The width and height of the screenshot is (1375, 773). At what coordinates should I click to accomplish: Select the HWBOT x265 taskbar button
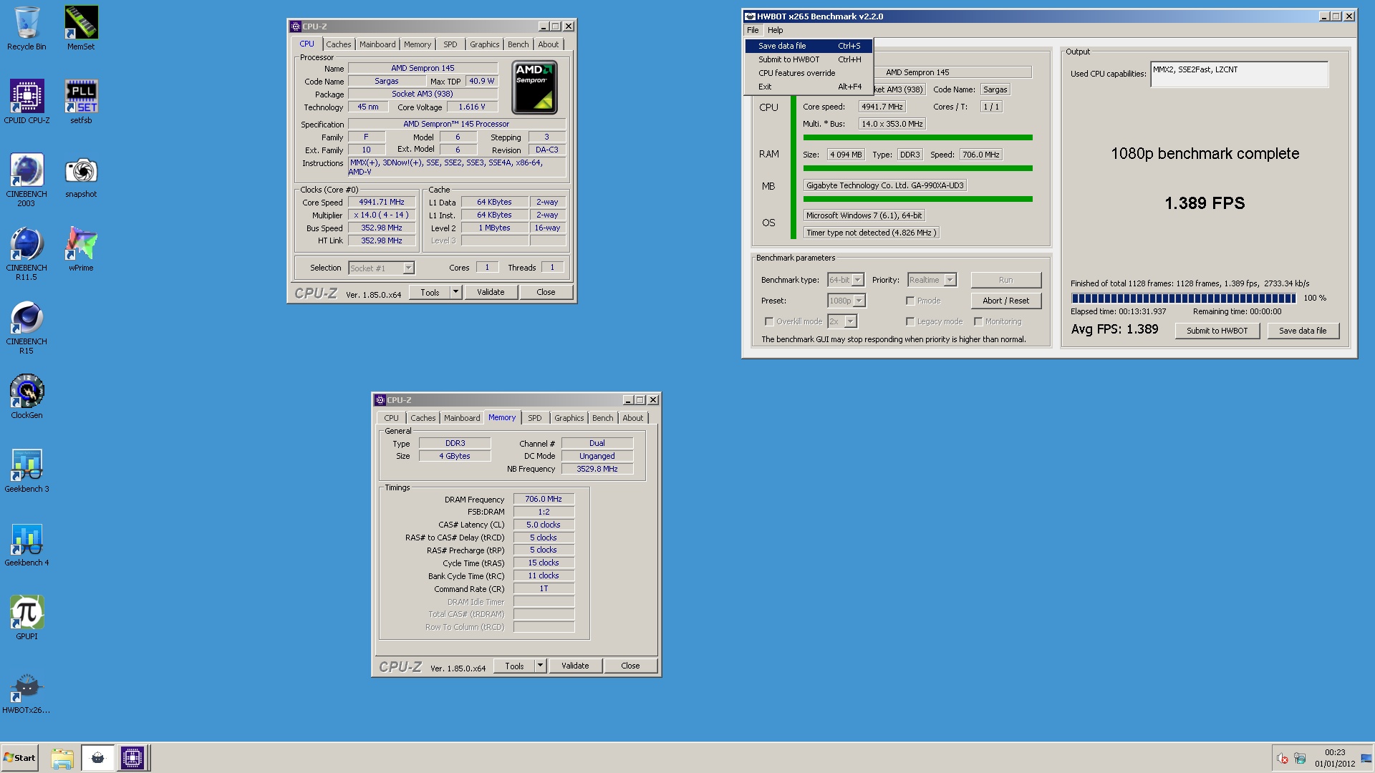coord(97,757)
